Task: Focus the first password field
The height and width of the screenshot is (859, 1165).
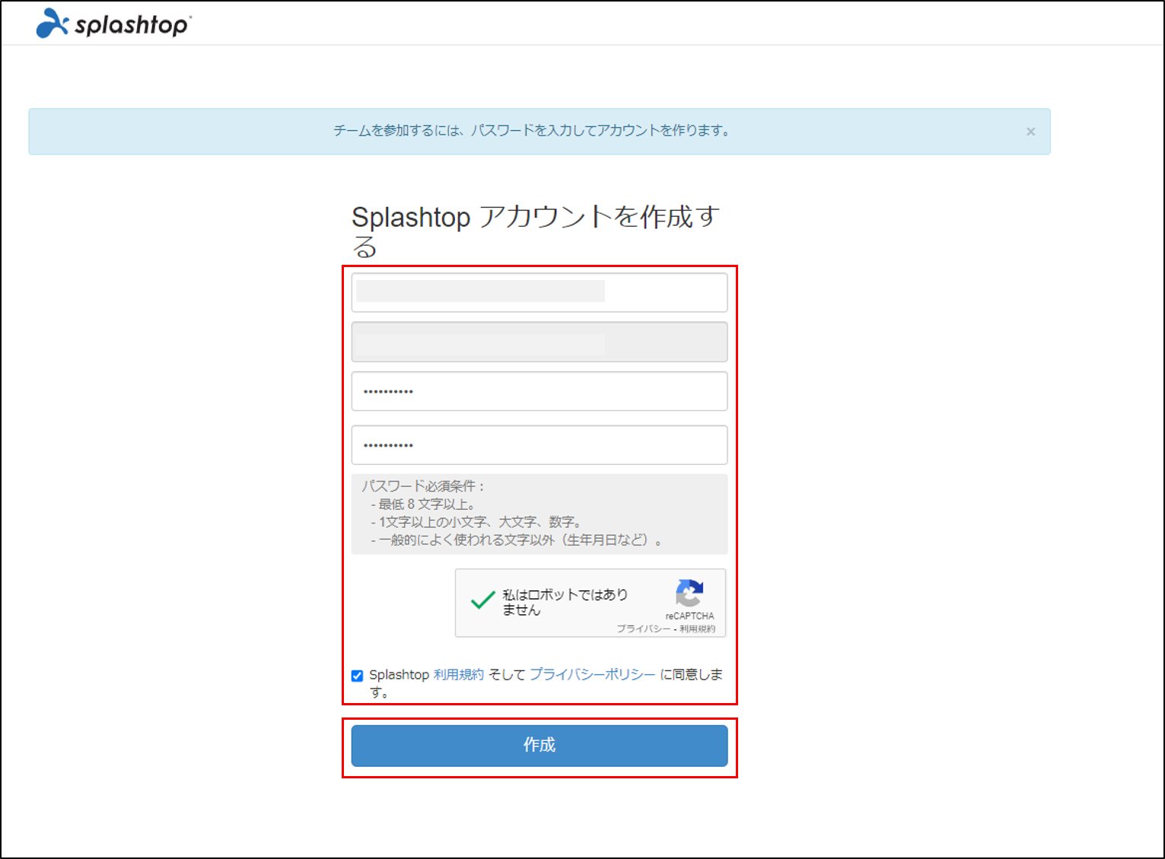Action: click(540, 391)
